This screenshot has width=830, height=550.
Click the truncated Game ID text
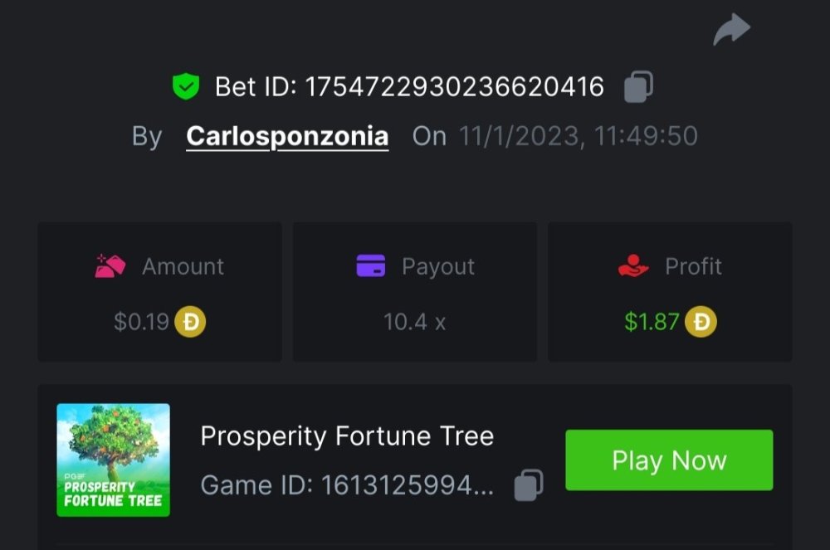click(x=347, y=485)
